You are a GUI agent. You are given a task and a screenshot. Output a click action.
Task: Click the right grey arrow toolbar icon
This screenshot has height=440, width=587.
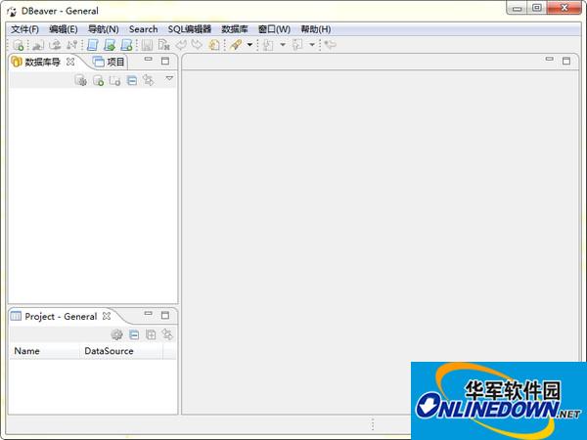coord(197,45)
